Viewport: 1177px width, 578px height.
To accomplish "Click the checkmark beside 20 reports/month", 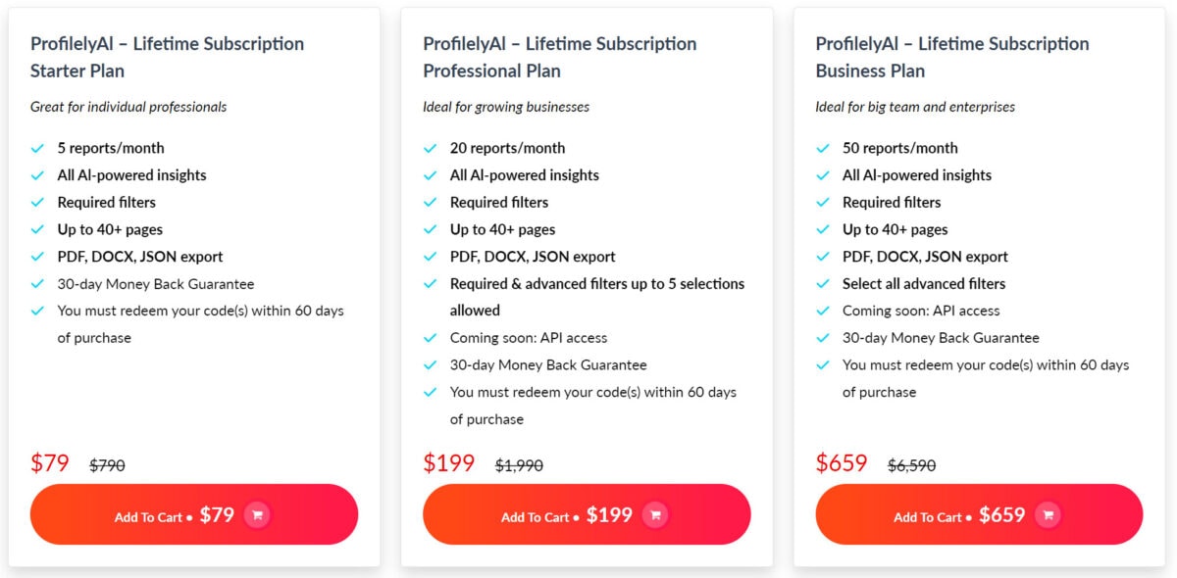I will pos(431,148).
